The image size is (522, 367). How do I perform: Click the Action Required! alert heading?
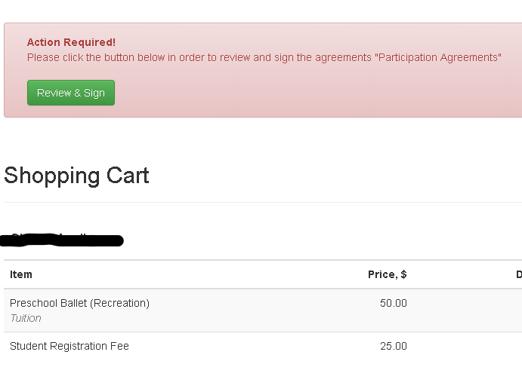point(71,42)
